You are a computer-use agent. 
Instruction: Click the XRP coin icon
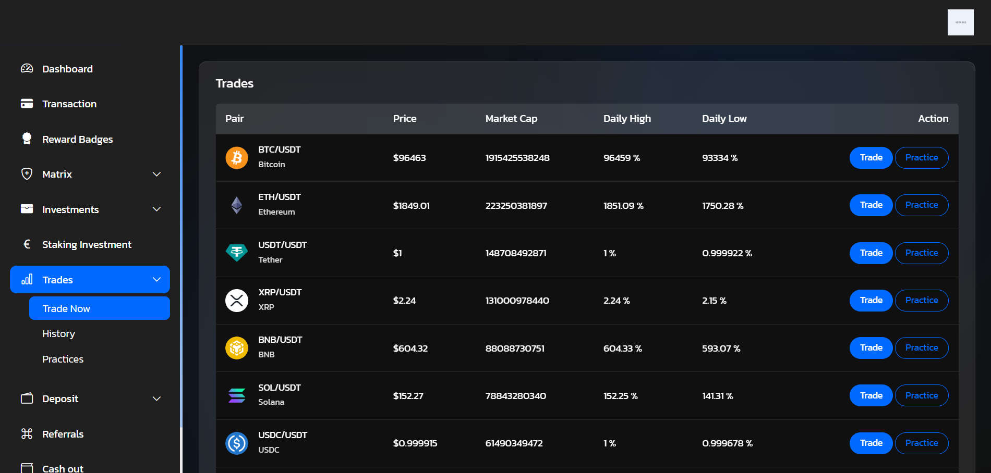click(236, 301)
